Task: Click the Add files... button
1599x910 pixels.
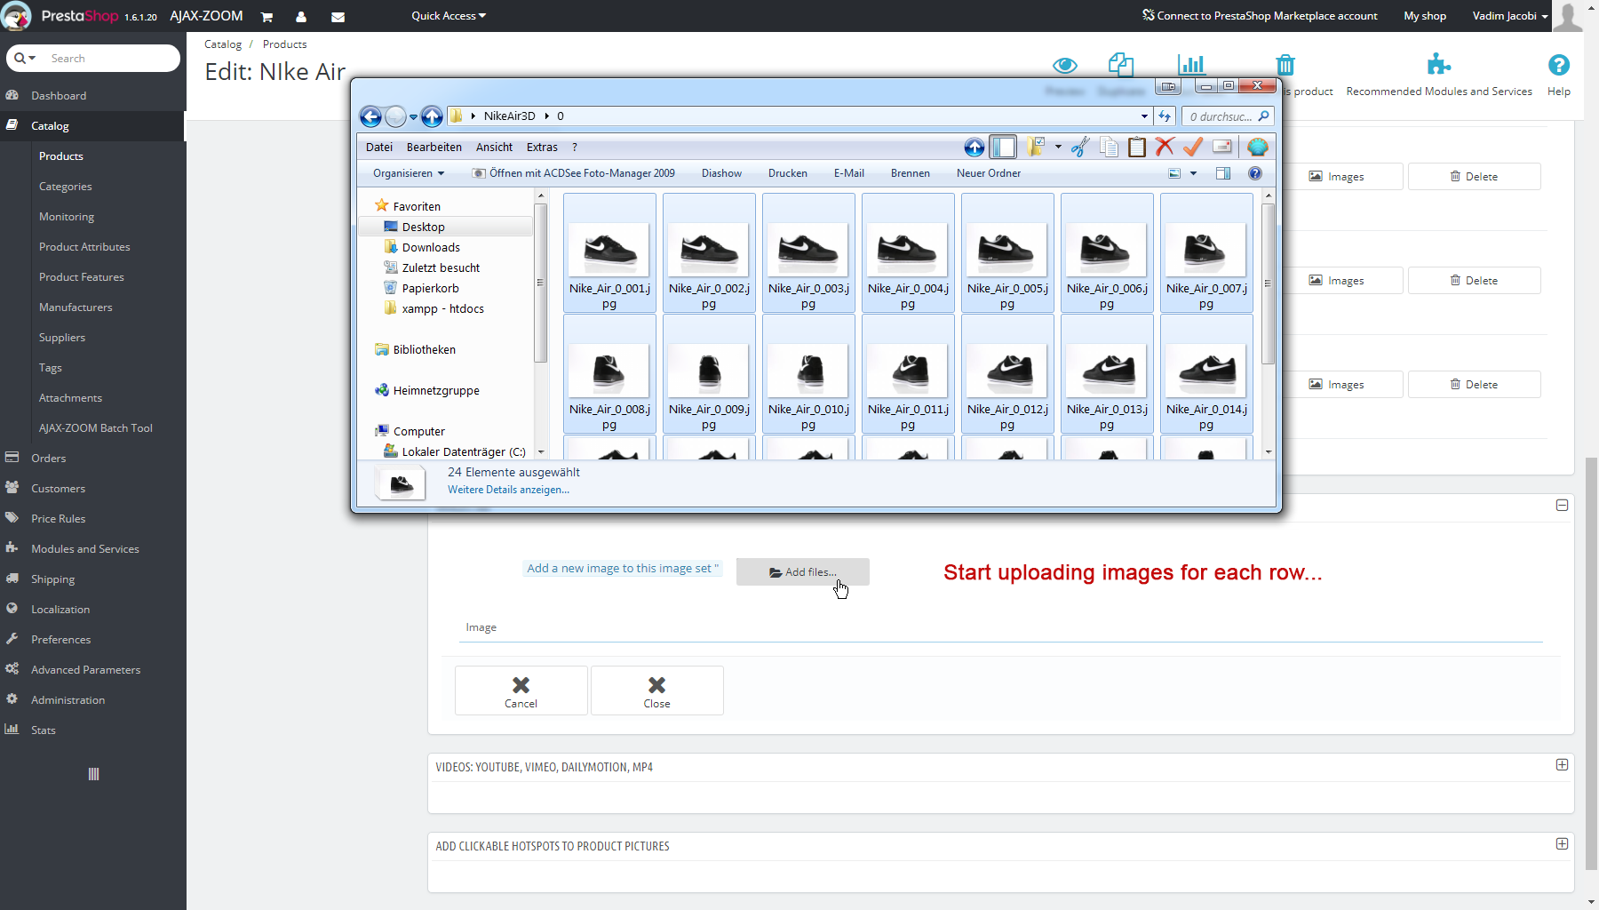Action: coord(803,572)
